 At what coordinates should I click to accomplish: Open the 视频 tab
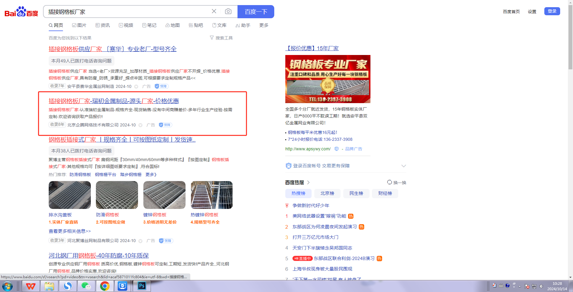(x=126, y=25)
